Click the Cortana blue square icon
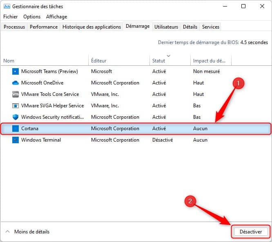272x242 pixels. click(x=16, y=129)
